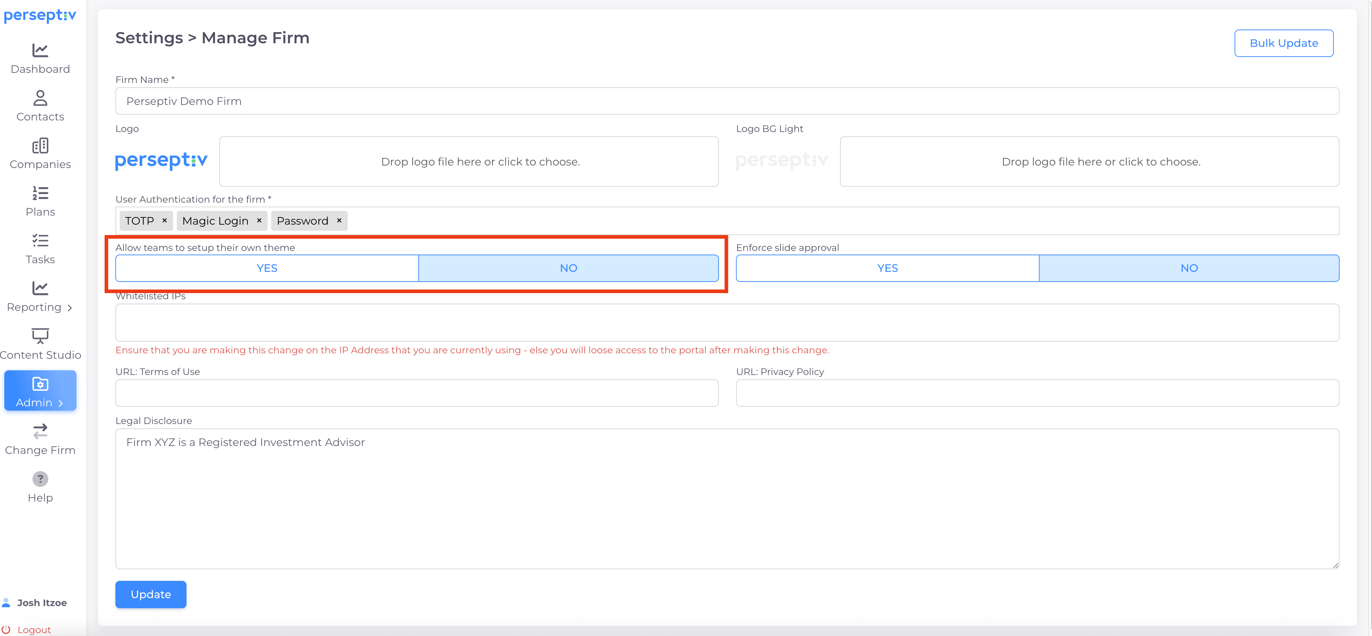Remove the TOTP authentication tag

(x=164, y=220)
